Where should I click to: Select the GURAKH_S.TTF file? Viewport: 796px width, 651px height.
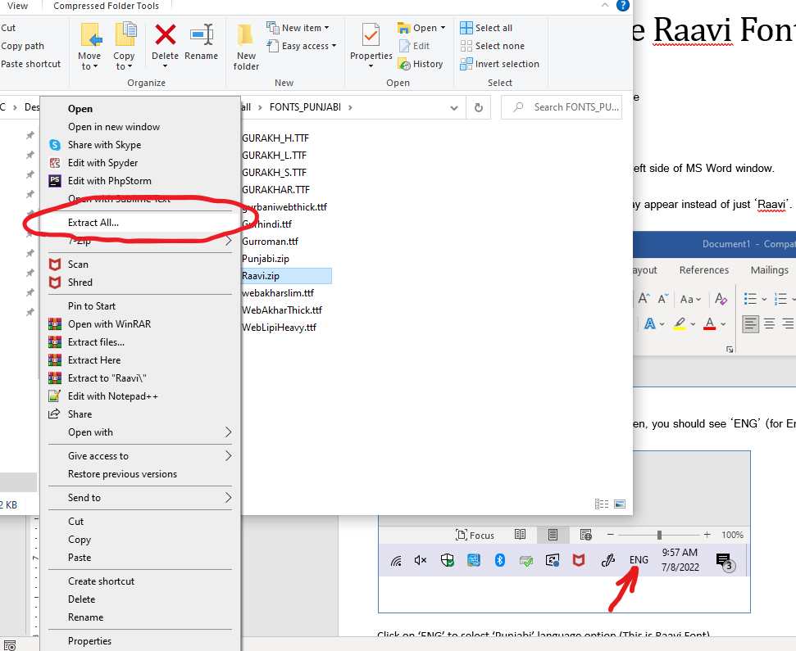275,173
